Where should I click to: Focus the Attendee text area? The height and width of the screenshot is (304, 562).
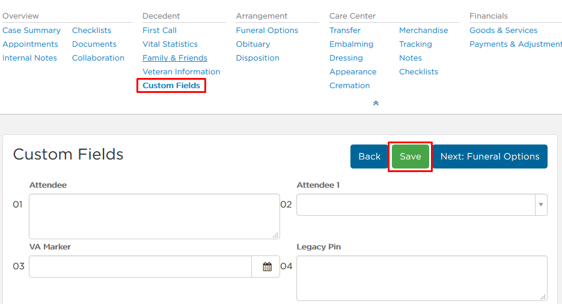tap(154, 216)
